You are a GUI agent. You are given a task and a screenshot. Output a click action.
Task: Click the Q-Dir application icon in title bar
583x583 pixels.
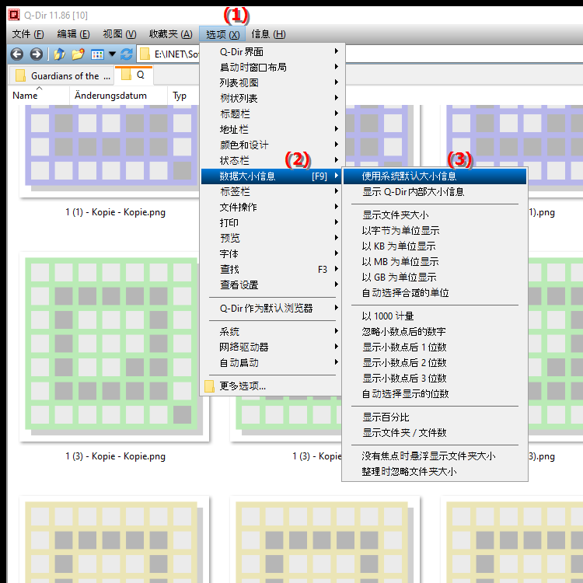(x=14, y=15)
